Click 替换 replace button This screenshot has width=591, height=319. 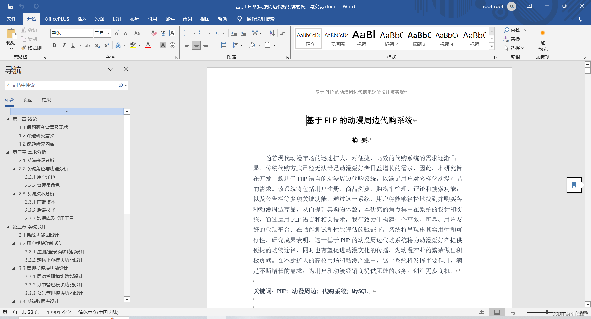[512, 39]
